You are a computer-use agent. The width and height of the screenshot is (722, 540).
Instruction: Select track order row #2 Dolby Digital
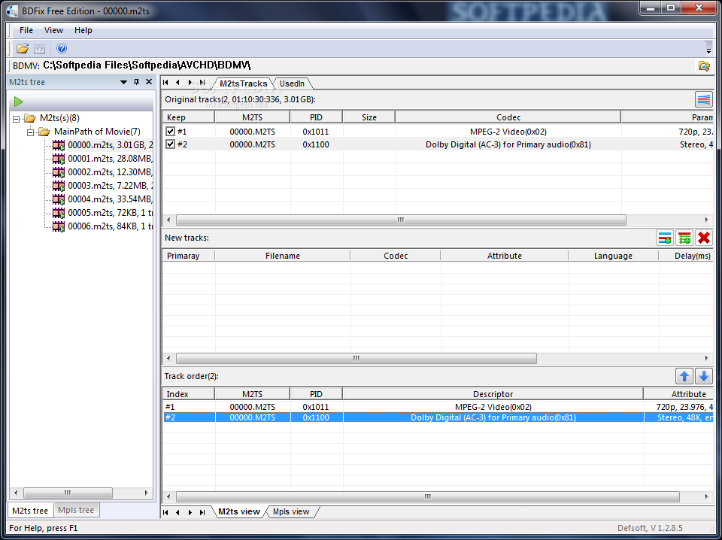coord(438,417)
